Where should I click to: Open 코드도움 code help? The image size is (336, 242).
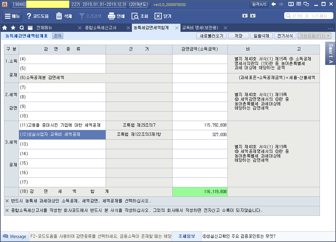[x=37, y=16]
